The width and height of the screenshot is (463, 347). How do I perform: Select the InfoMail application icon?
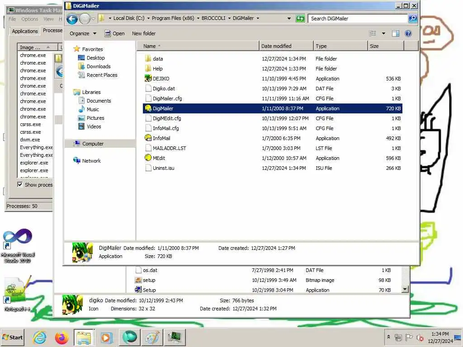point(148,138)
